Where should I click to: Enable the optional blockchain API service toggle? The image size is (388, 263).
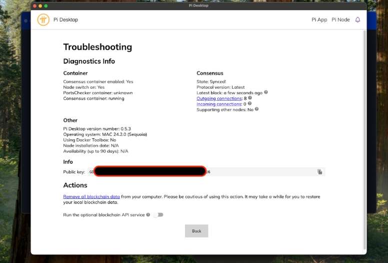tap(158, 214)
